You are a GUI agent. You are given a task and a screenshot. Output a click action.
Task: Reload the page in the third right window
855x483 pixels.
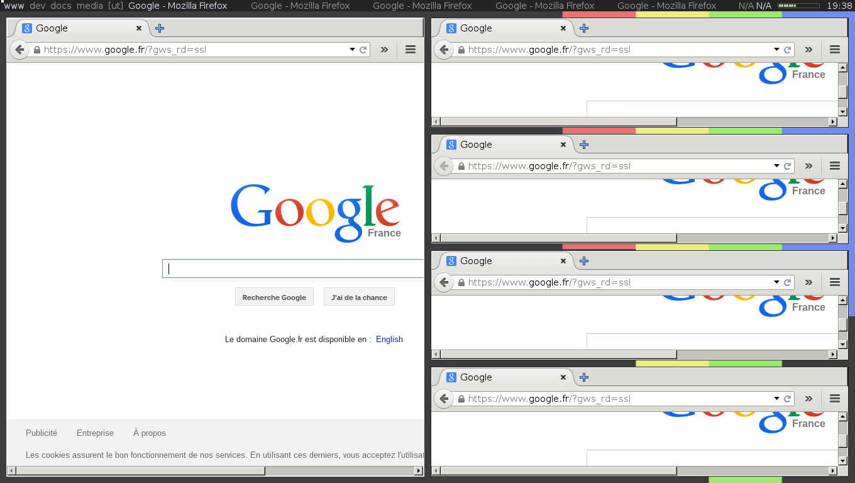pos(787,282)
